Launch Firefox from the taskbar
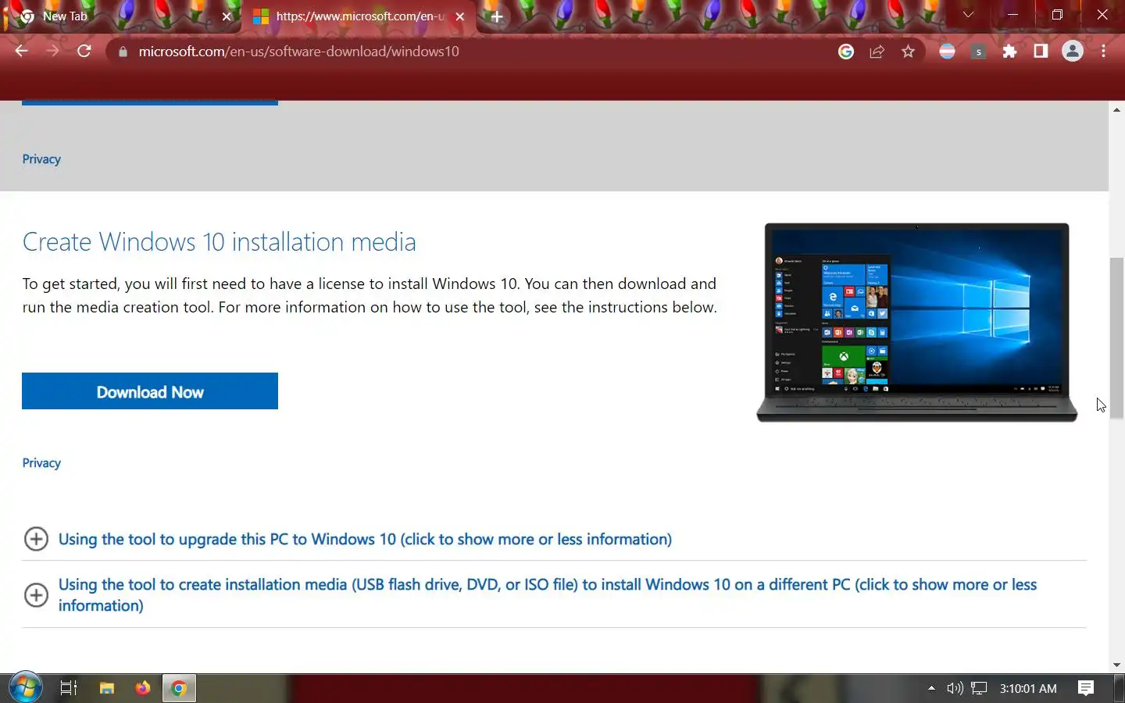Viewport: 1125px width, 703px height. pyautogui.click(x=143, y=688)
